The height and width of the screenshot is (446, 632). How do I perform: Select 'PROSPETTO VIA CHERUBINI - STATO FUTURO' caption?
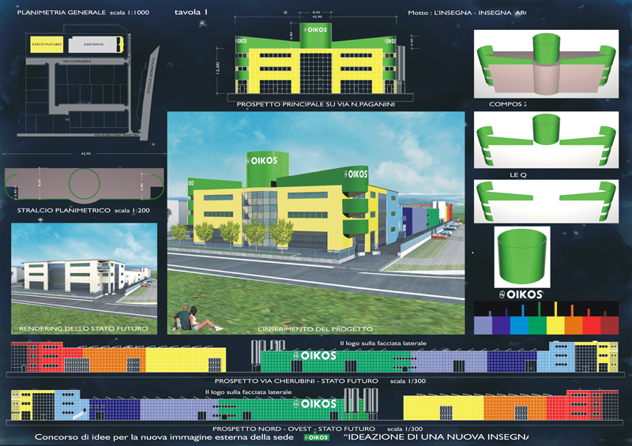coord(296,380)
